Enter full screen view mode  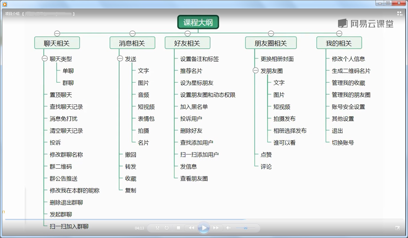click(x=398, y=228)
